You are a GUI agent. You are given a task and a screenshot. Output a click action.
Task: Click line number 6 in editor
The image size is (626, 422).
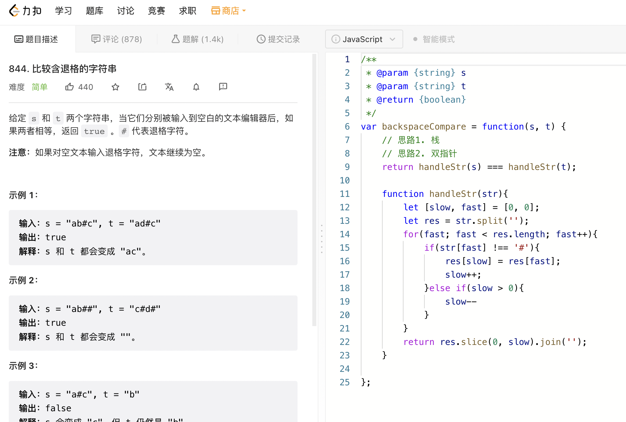click(347, 127)
